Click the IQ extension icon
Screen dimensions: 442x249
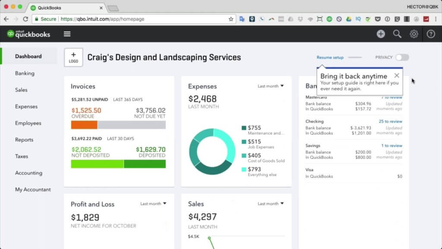point(358,19)
